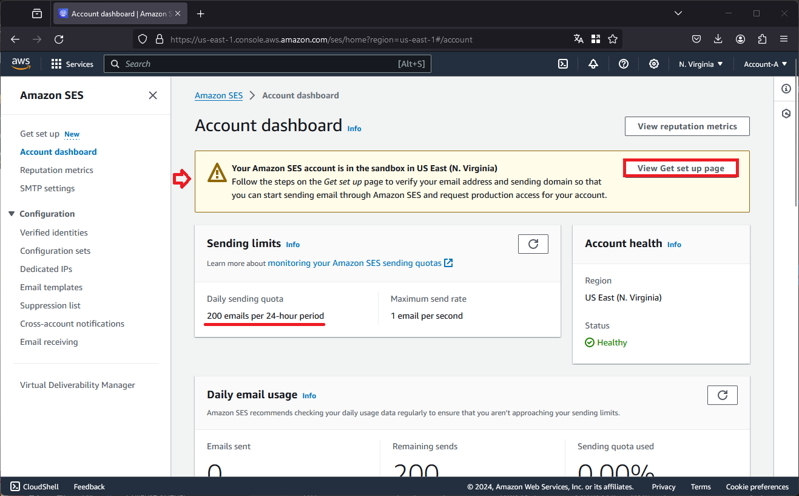Viewport: 799px width, 496px height.
Task: Select the Account dashboard browser tab
Action: 120,13
